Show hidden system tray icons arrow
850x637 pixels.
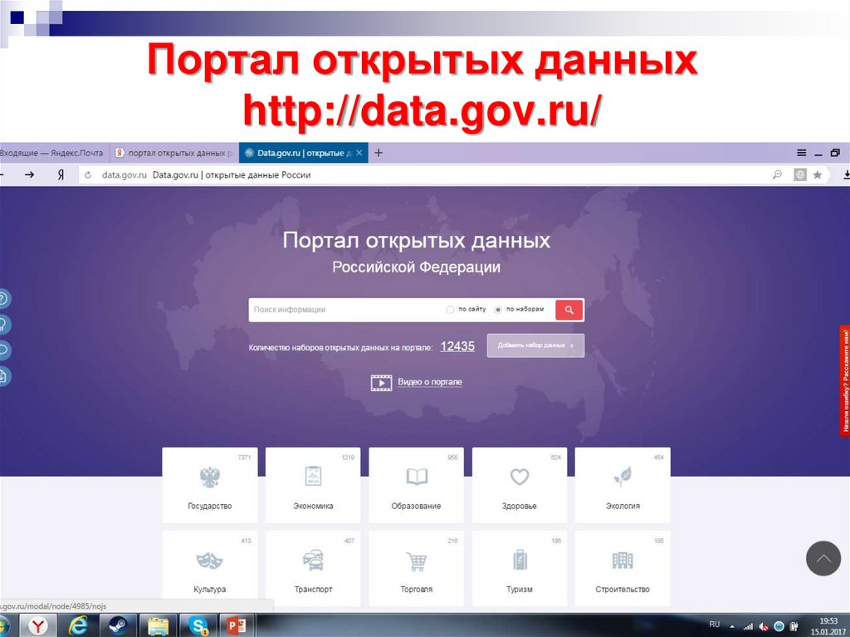[x=733, y=627]
